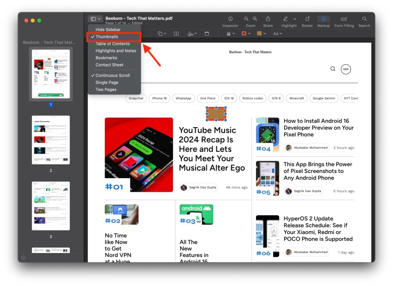Image resolution: width=393 pixels, height=286 pixels.
Task: Click the One Piece topic tag
Action: 208,98
